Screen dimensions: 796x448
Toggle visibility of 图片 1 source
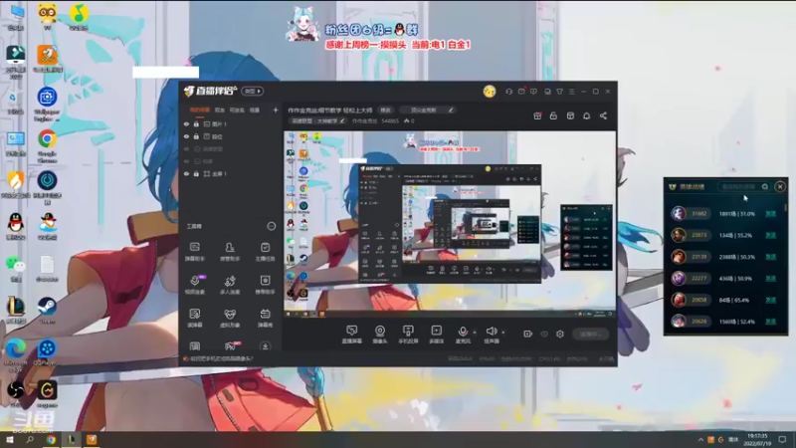(186, 123)
